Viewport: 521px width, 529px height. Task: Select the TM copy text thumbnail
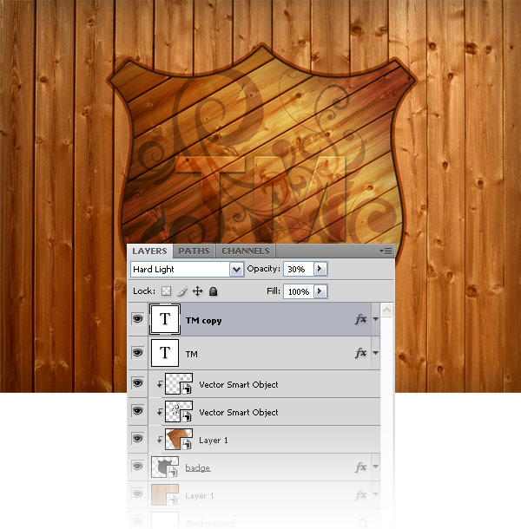165,319
